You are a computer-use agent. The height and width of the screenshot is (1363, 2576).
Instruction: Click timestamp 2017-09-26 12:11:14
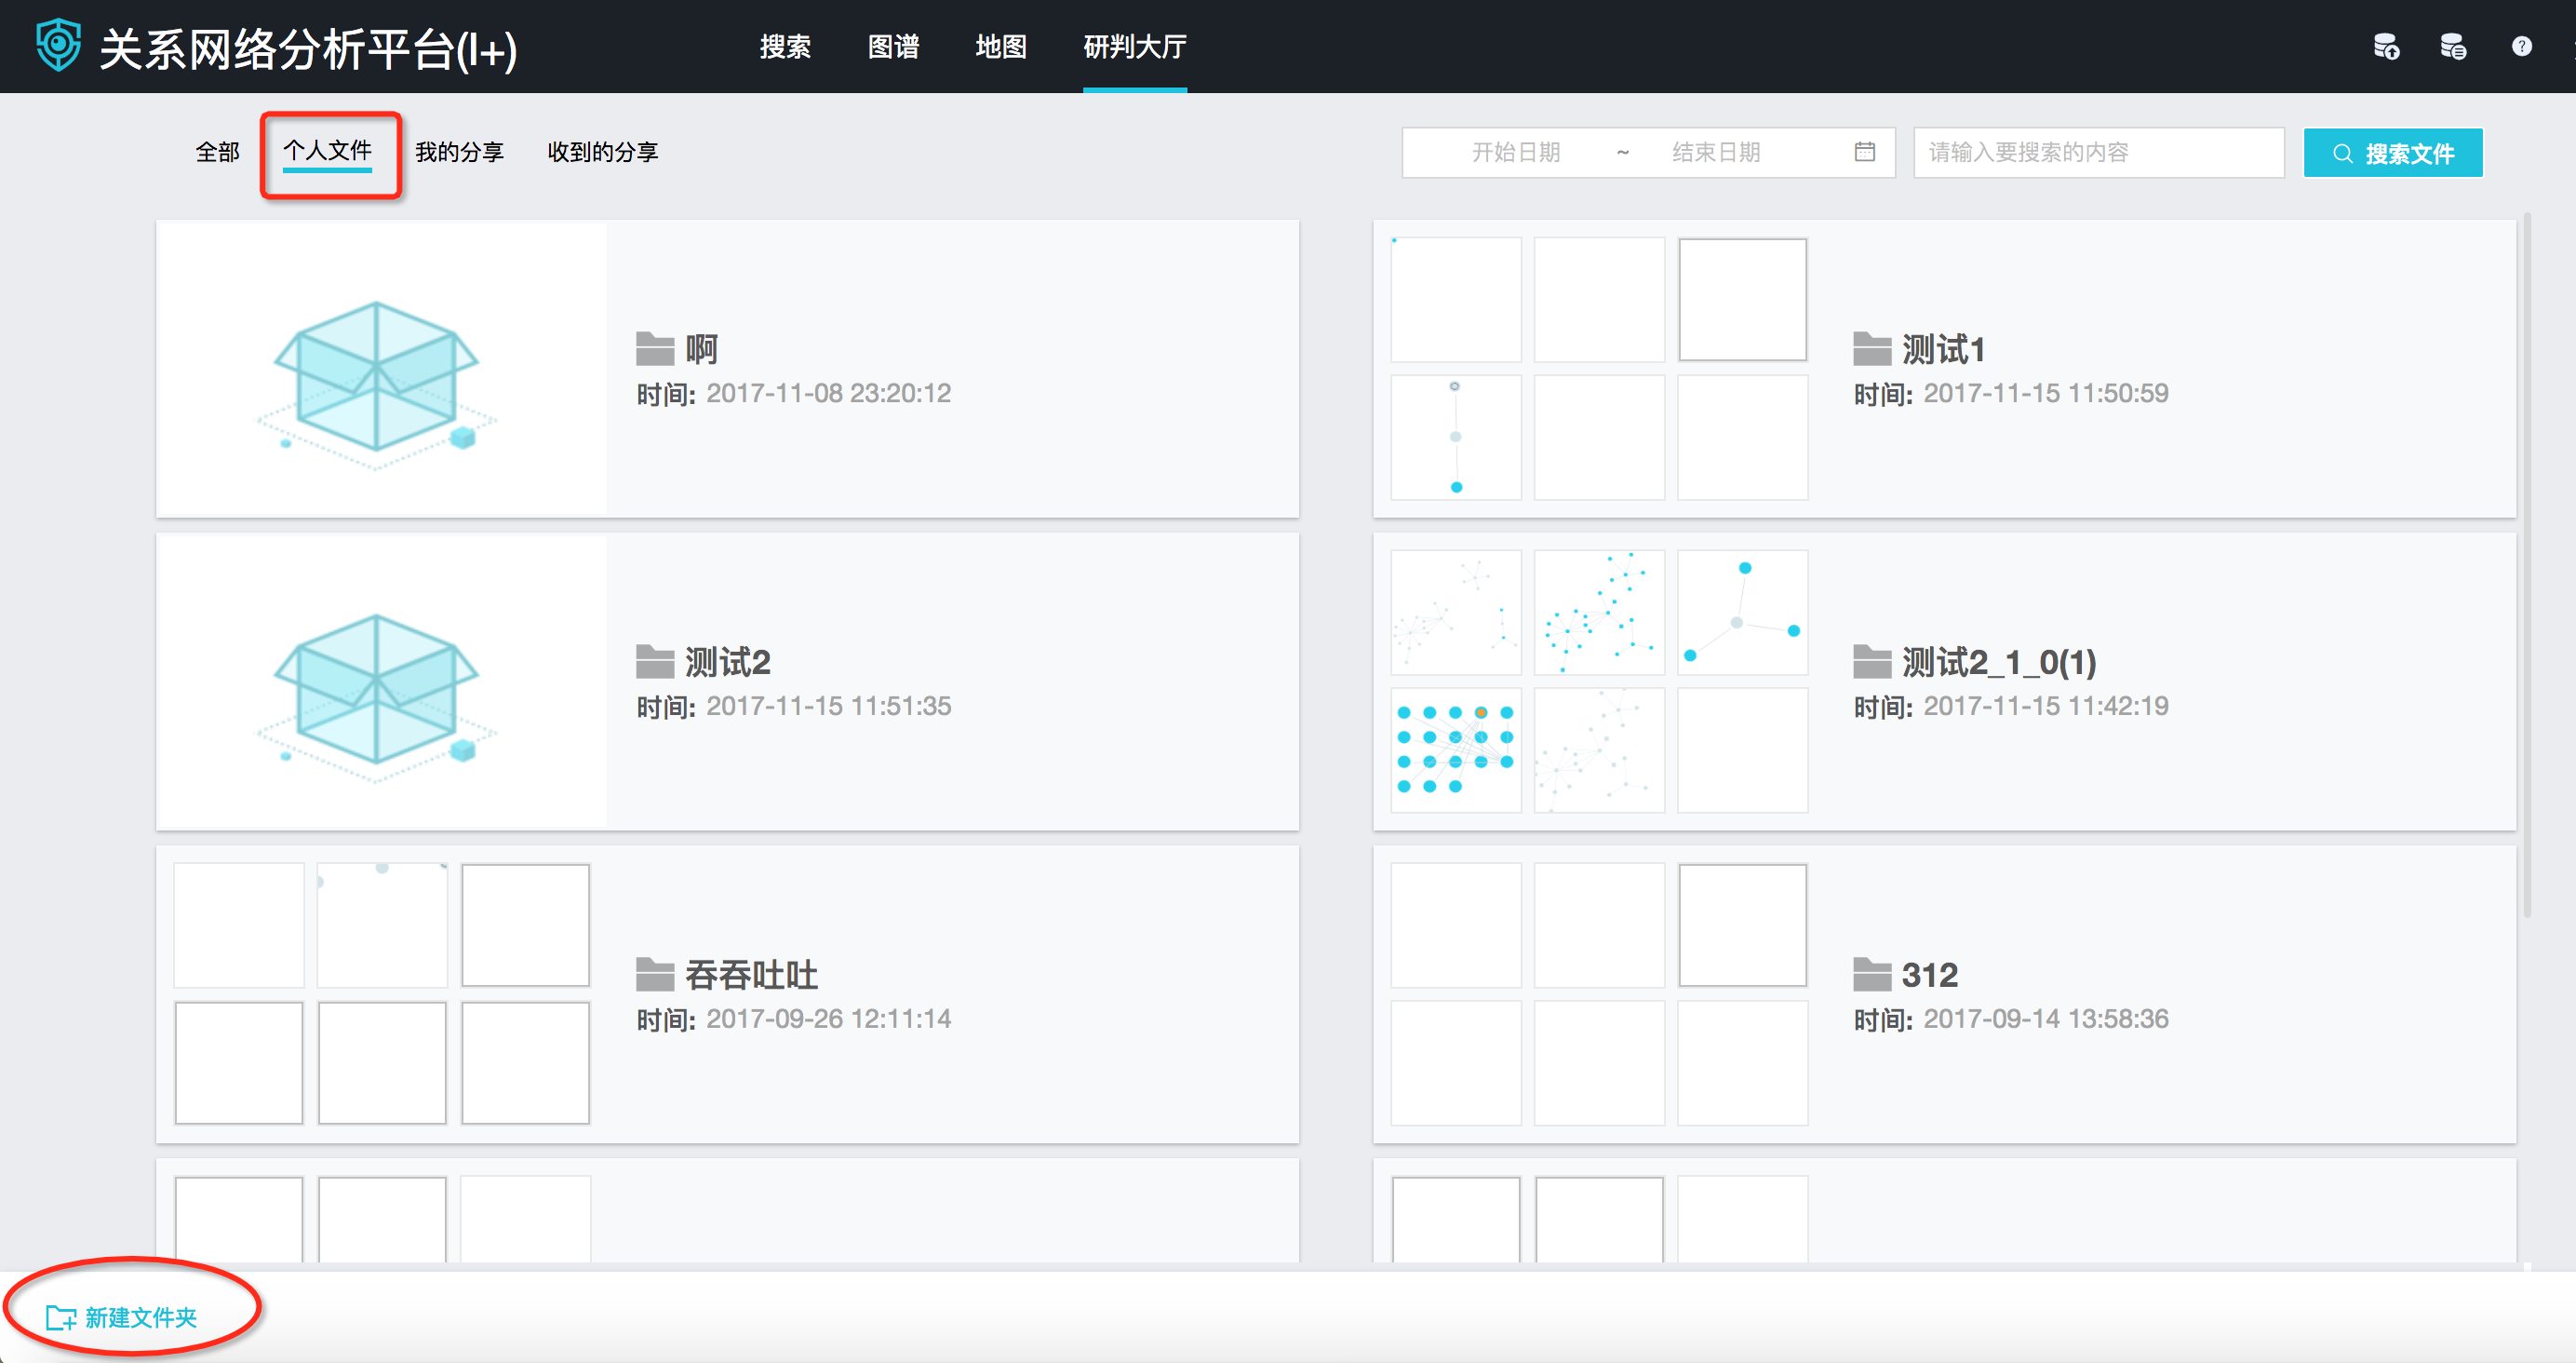[x=828, y=1019]
